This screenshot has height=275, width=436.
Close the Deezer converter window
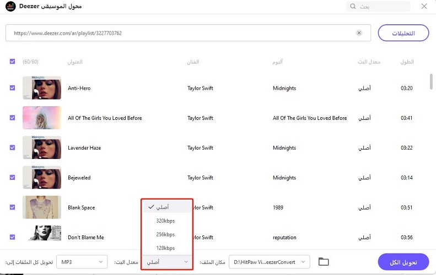tap(424, 6)
